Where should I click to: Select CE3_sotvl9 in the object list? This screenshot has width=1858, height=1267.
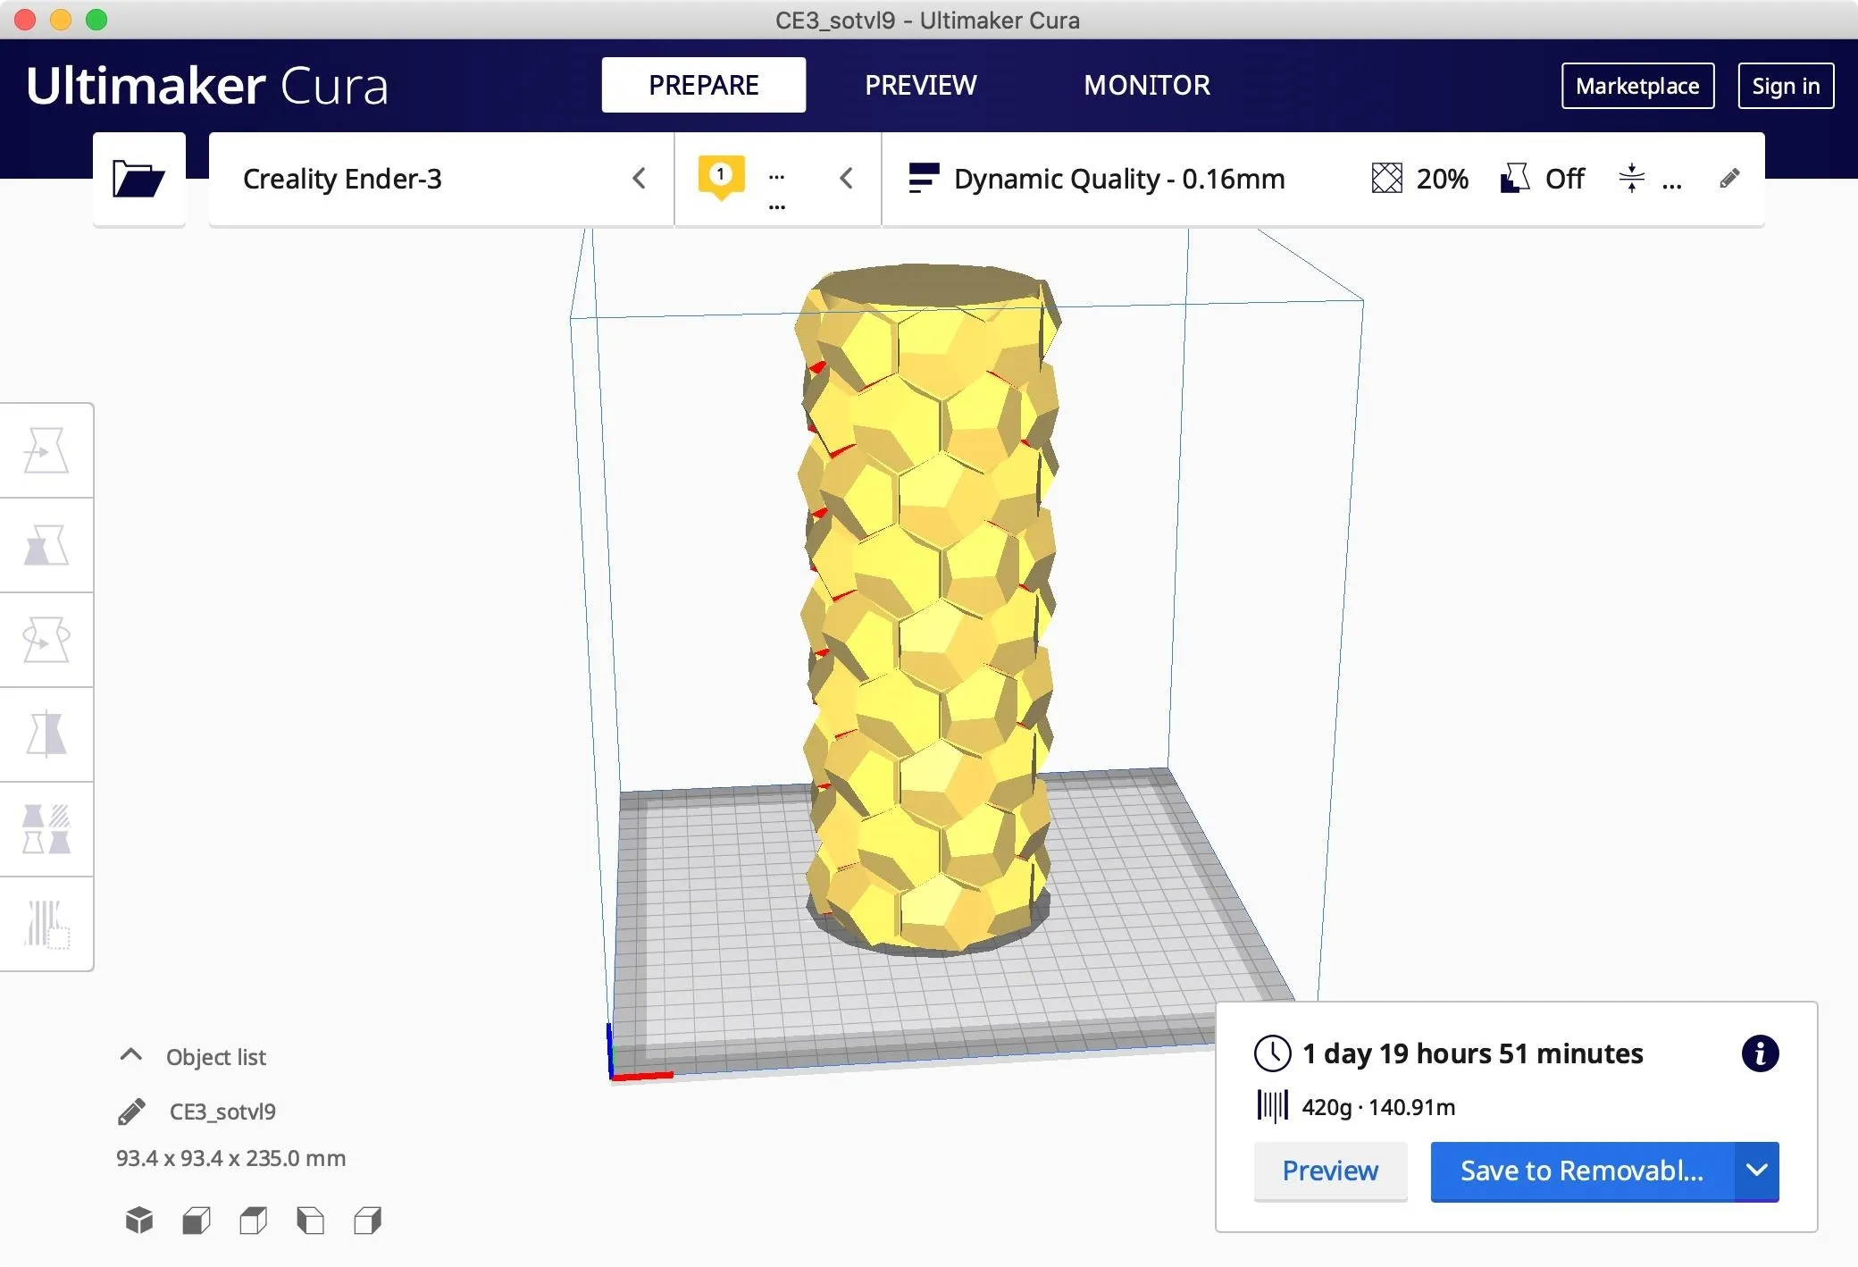pyautogui.click(x=222, y=1112)
